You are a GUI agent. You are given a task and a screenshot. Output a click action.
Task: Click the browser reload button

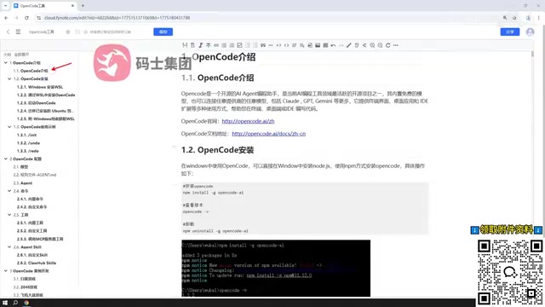coord(26,18)
